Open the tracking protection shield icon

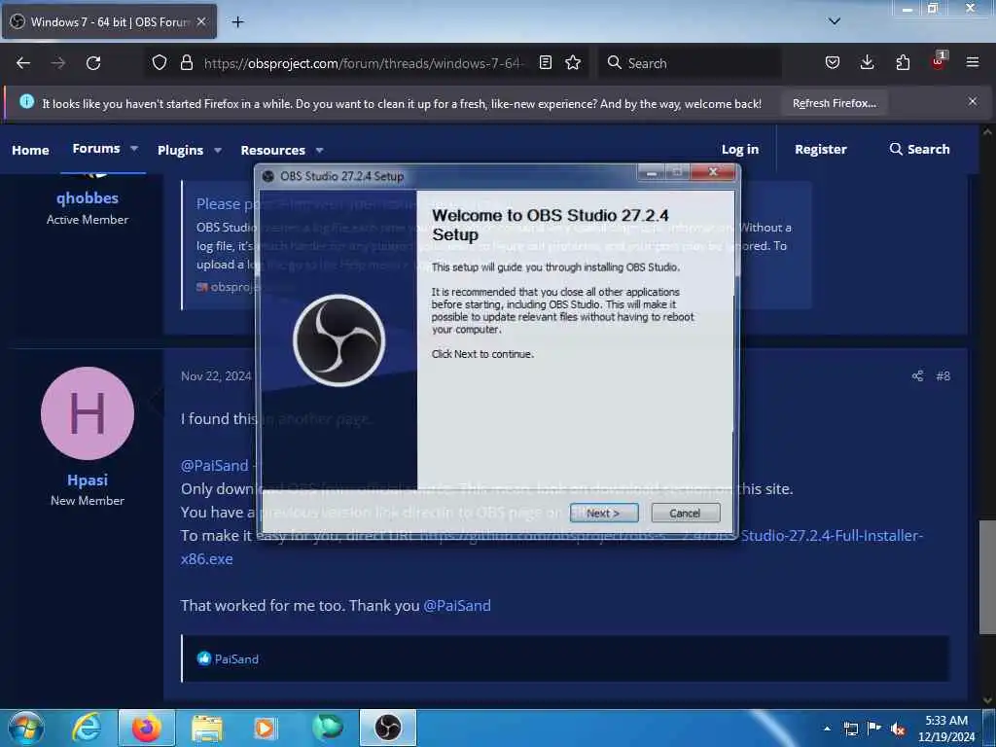(x=160, y=62)
